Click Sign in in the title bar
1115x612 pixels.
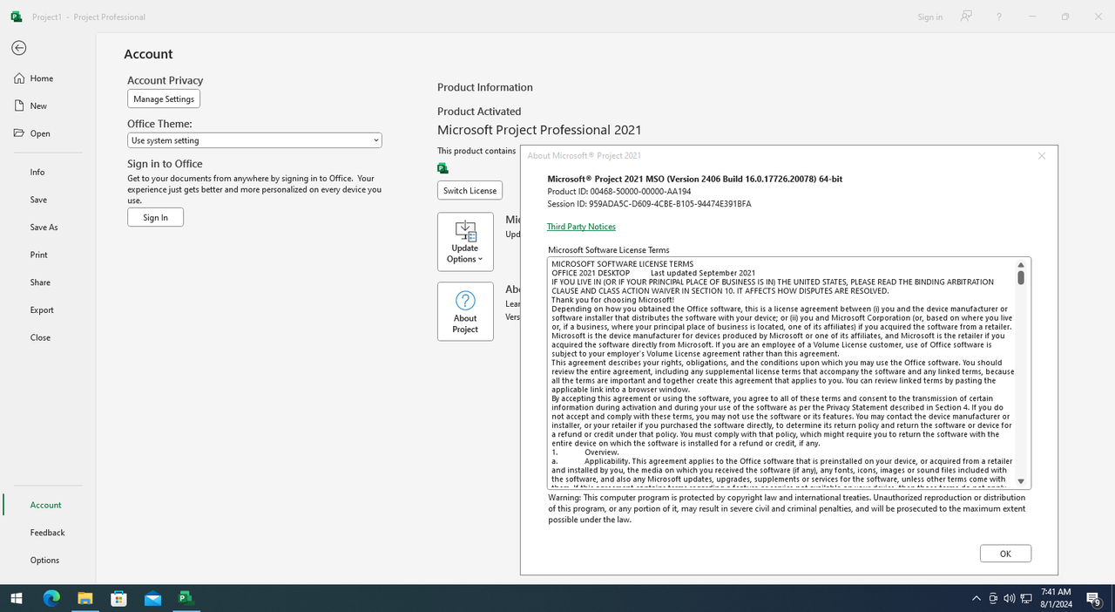pyautogui.click(x=929, y=17)
